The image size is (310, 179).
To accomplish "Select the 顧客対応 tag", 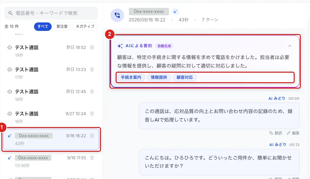I will click(x=185, y=77).
